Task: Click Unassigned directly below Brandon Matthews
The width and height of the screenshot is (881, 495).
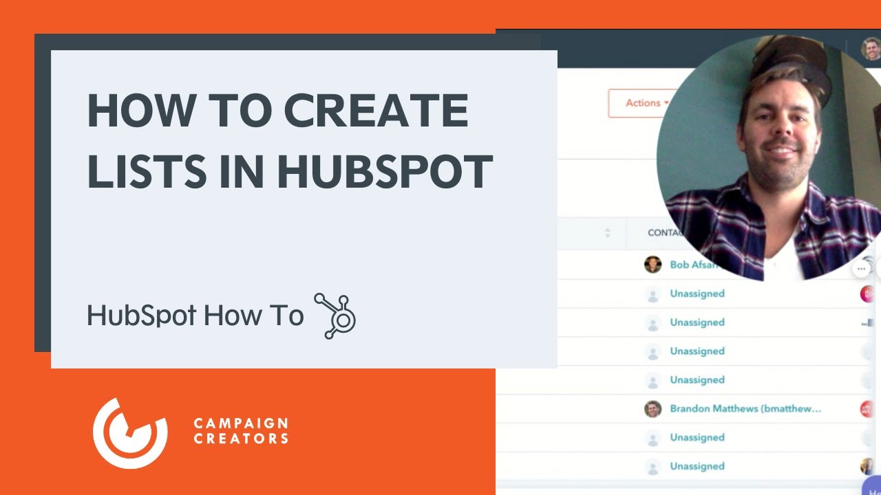Action: tap(697, 437)
